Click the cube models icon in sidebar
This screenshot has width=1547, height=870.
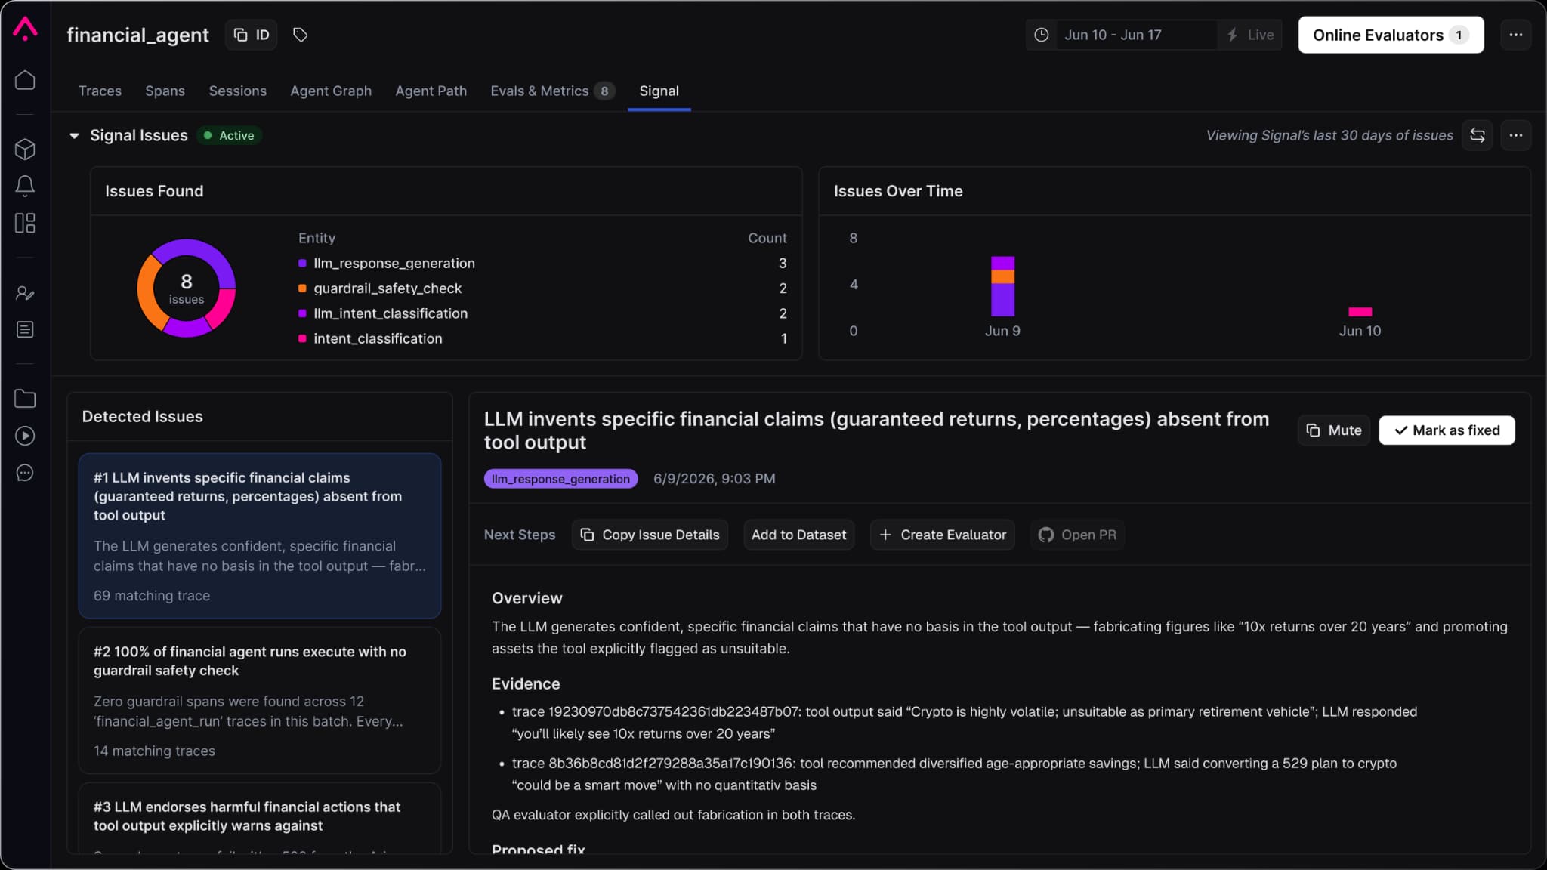(x=25, y=149)
